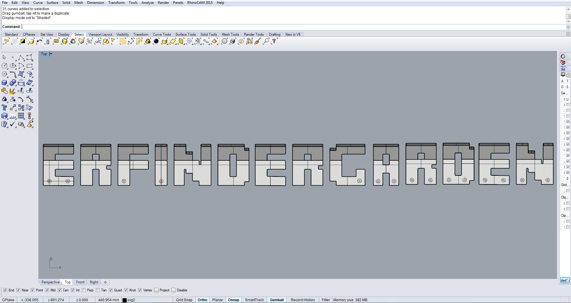The image size is (571, 303).
Task: Choose the Polyline tool
Action: pos(21,57)
